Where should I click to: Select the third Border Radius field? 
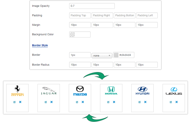tap(125, 65)
